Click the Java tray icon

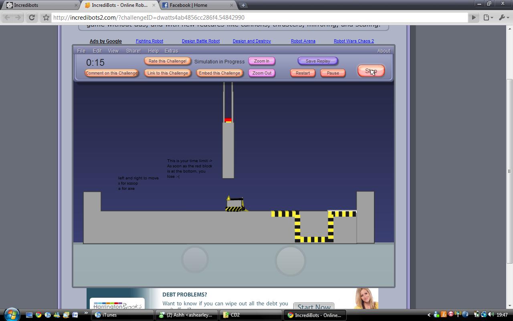tap(444, 314)
